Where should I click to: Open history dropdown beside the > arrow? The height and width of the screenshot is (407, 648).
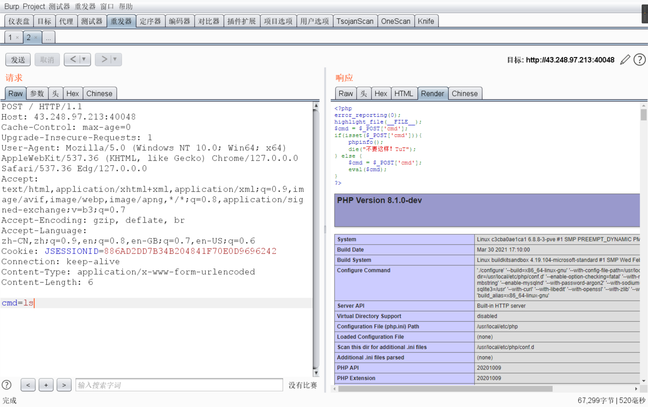[115, 59]
